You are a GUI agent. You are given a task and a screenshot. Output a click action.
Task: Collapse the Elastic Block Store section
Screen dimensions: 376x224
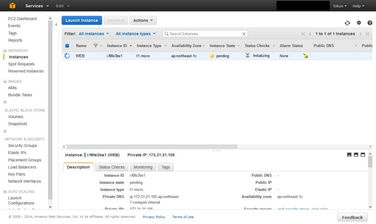point(5,102)
